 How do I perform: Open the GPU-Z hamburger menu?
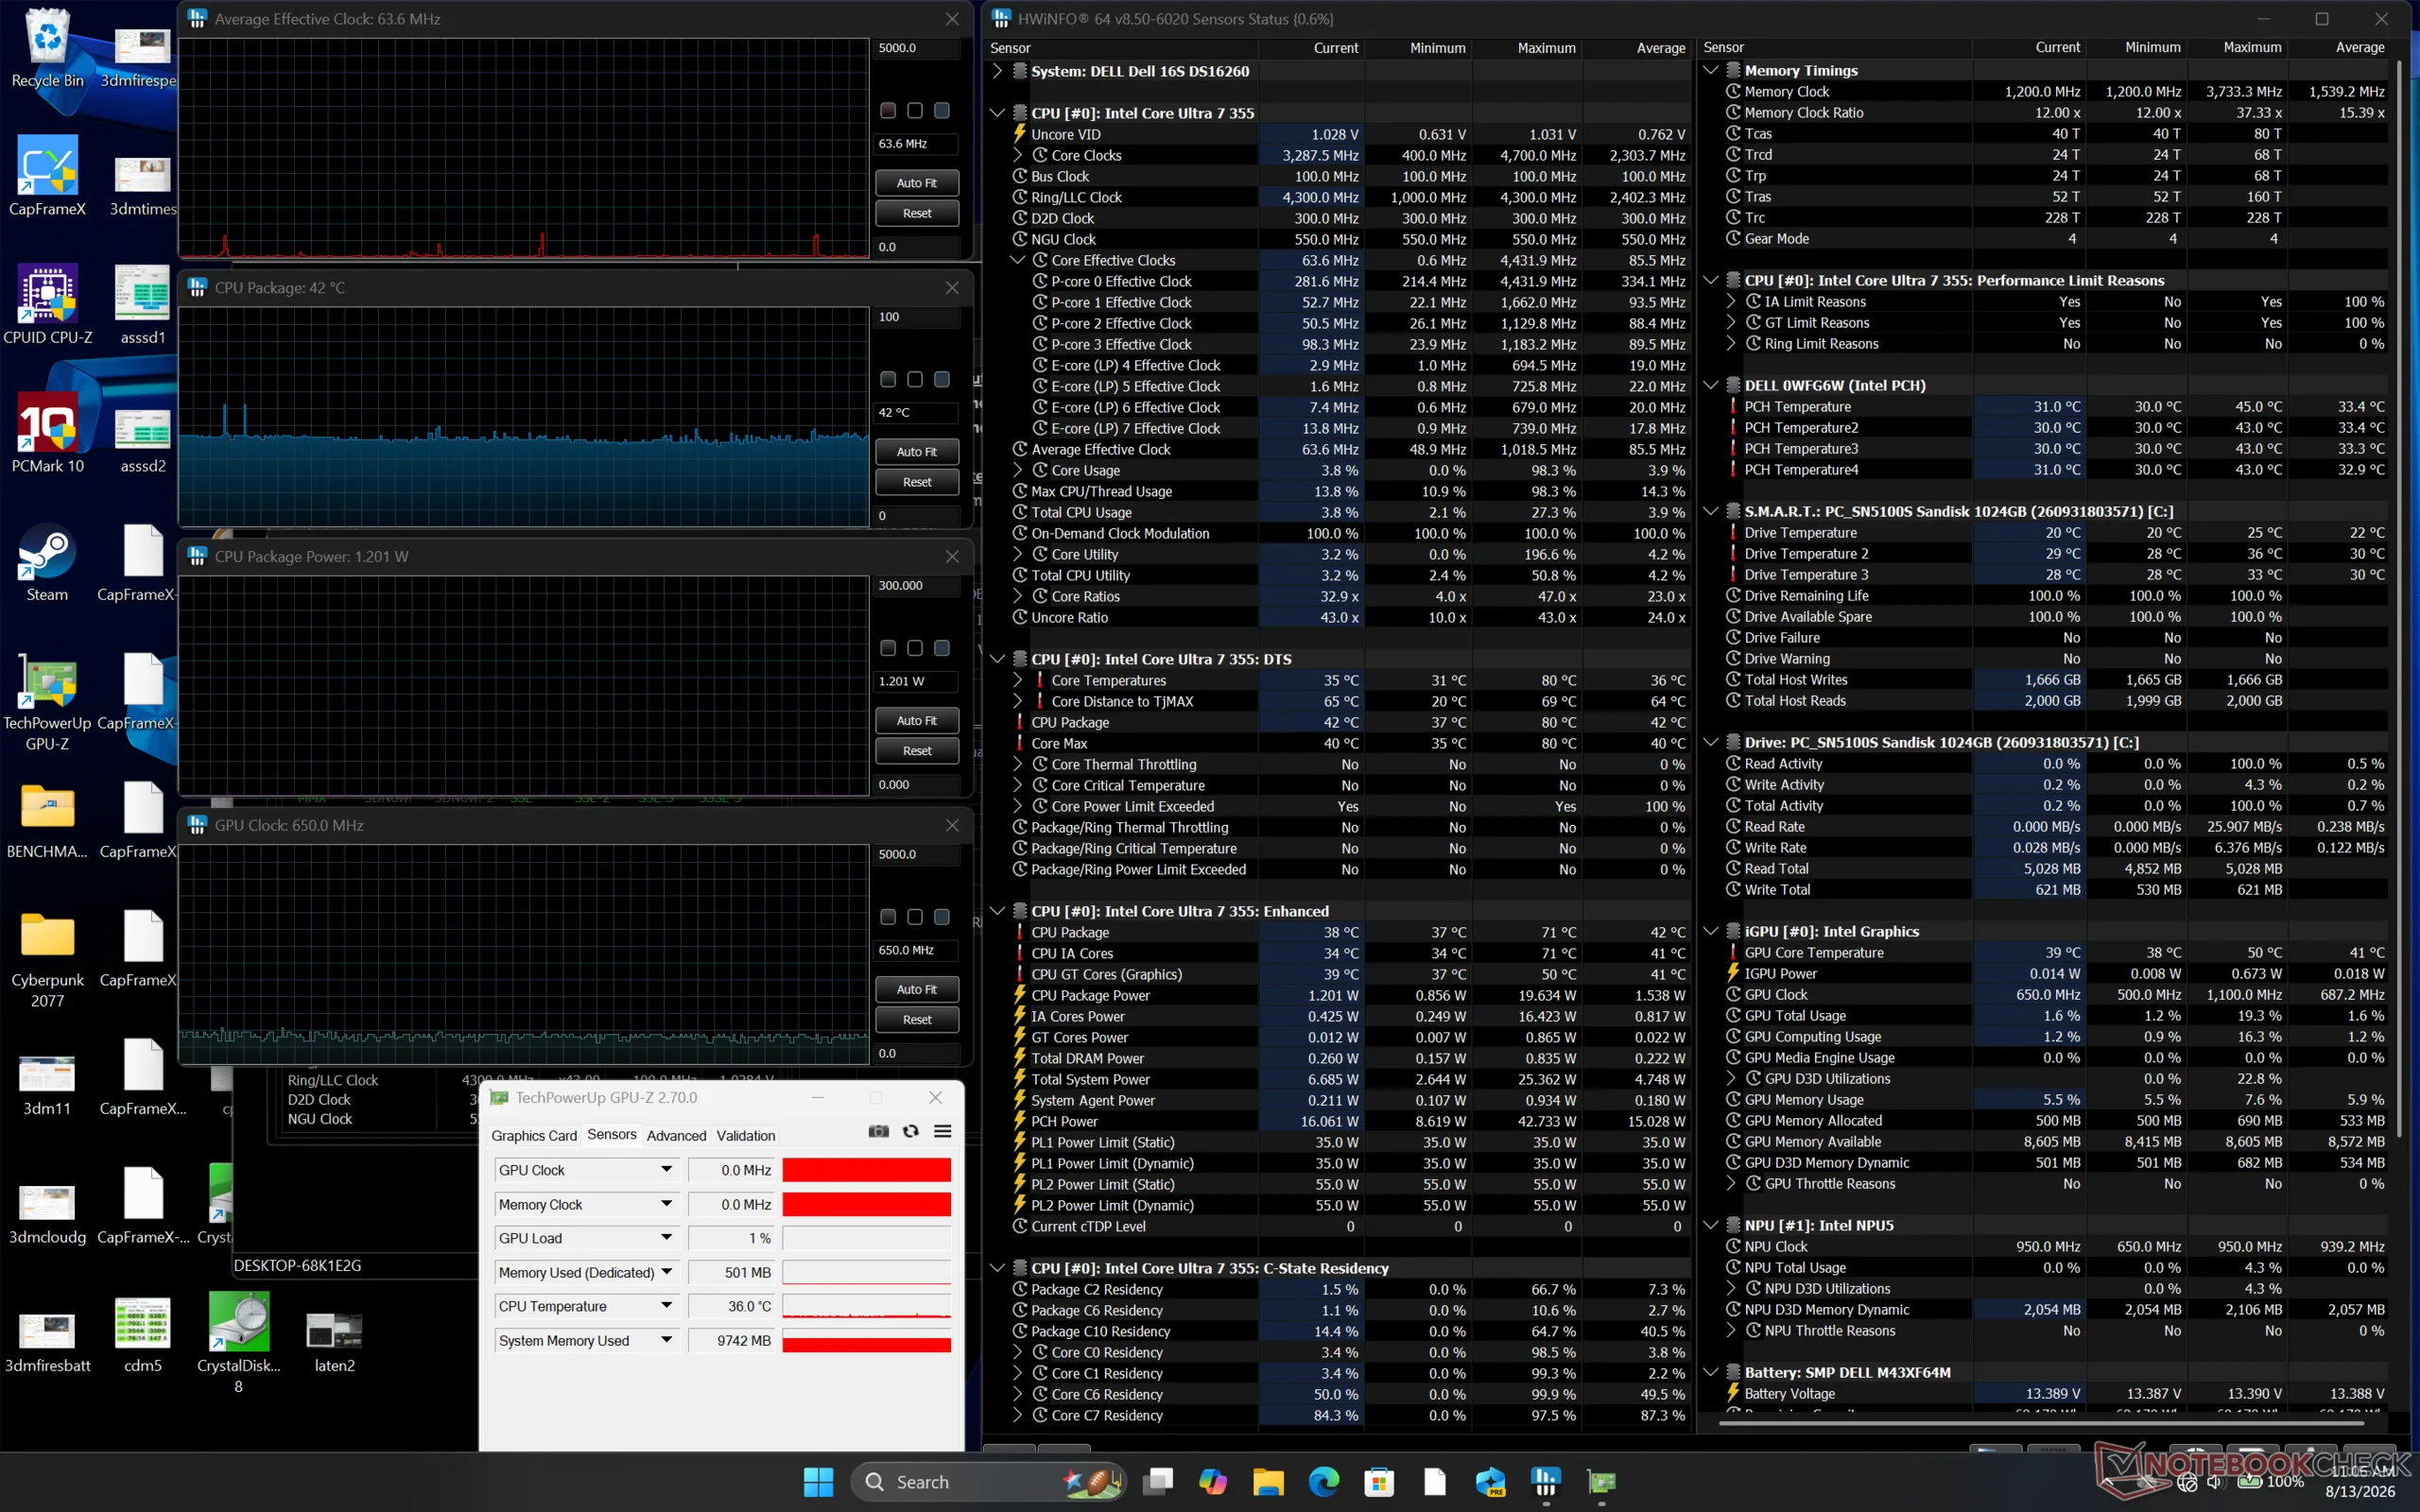[942, 1131]
